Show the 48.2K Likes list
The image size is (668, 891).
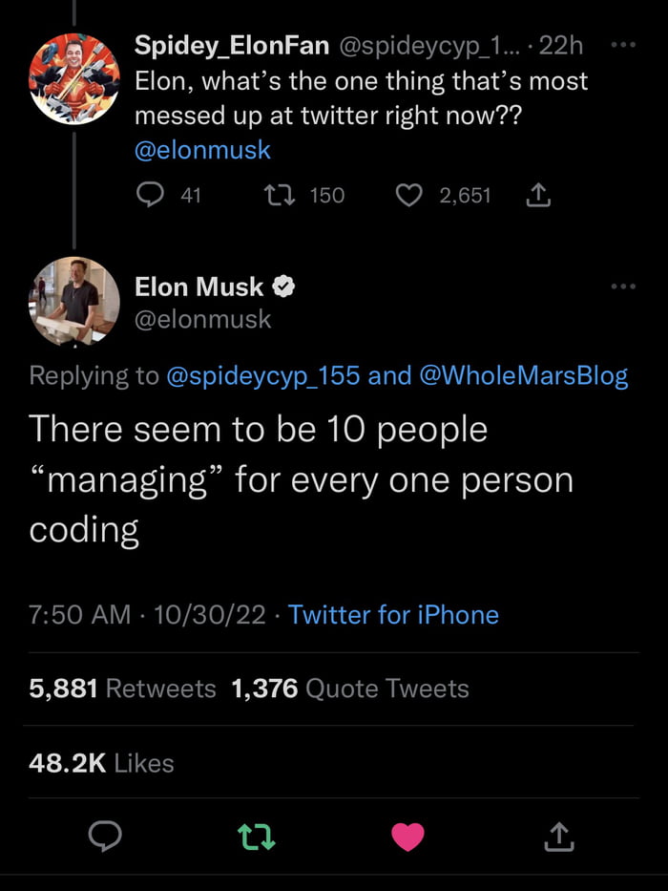[x=102, y=763]
